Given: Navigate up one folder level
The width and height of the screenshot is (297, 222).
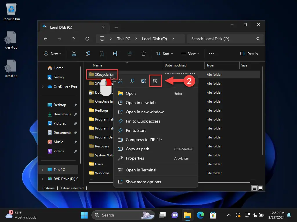Looking at the screenshot, I should point(73,38).
